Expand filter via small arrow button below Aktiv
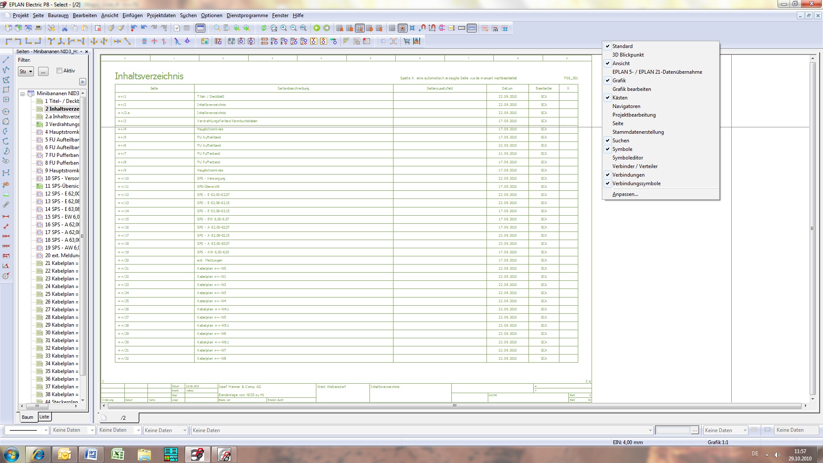 (83, 82)
